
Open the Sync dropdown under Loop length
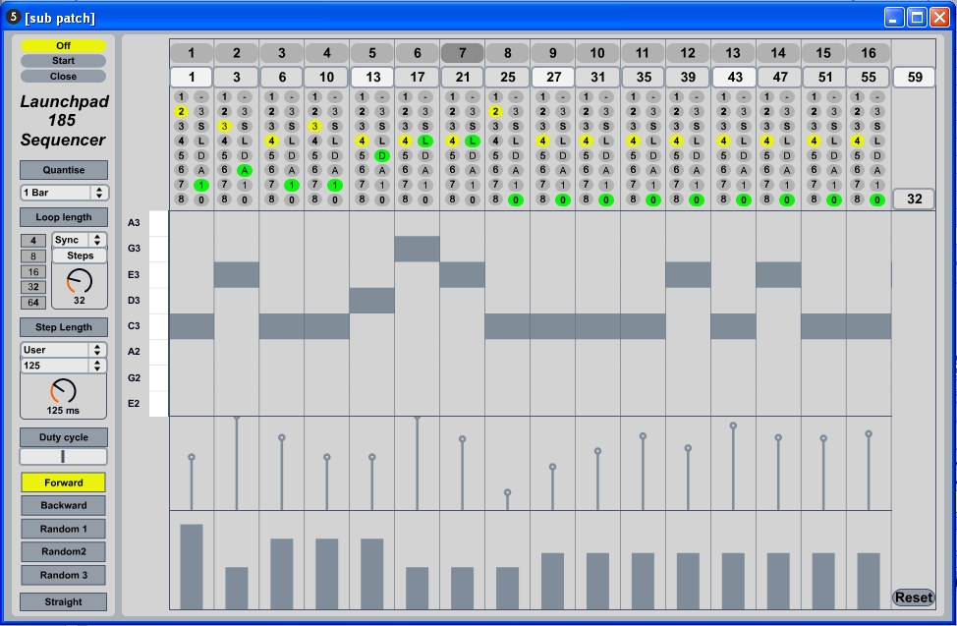pos(80,240)
